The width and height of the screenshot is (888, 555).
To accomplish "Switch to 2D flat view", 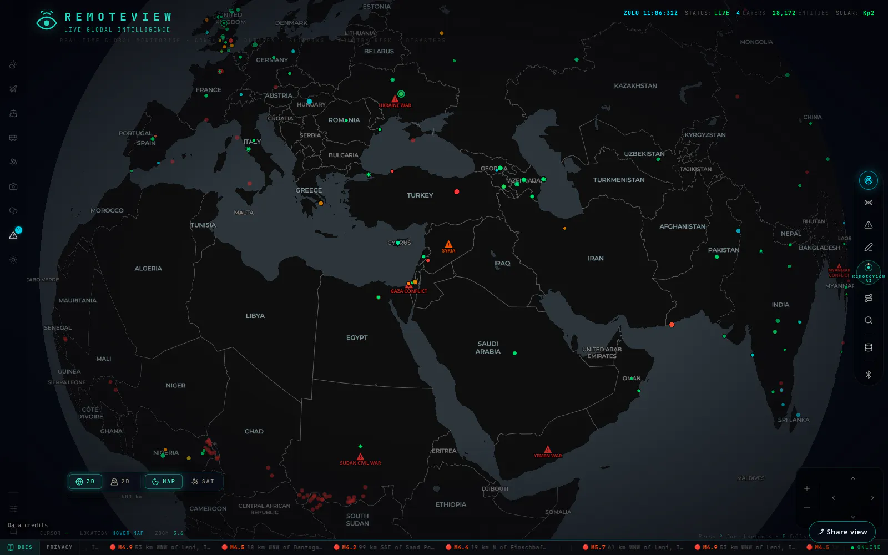I will [x=120, y=481].
